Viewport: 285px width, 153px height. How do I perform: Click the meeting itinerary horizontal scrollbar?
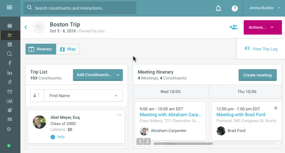[x=183, y=143]
